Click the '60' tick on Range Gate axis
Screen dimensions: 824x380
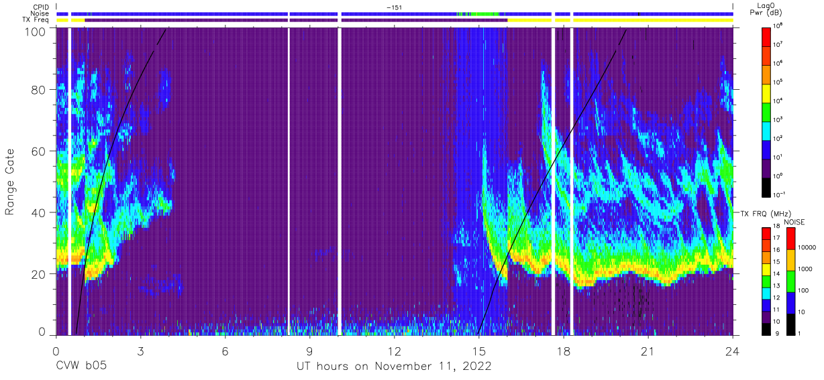[x=40, y=151]
